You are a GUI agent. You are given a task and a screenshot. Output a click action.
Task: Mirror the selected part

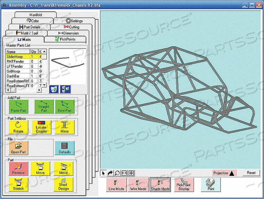point(65,127)
